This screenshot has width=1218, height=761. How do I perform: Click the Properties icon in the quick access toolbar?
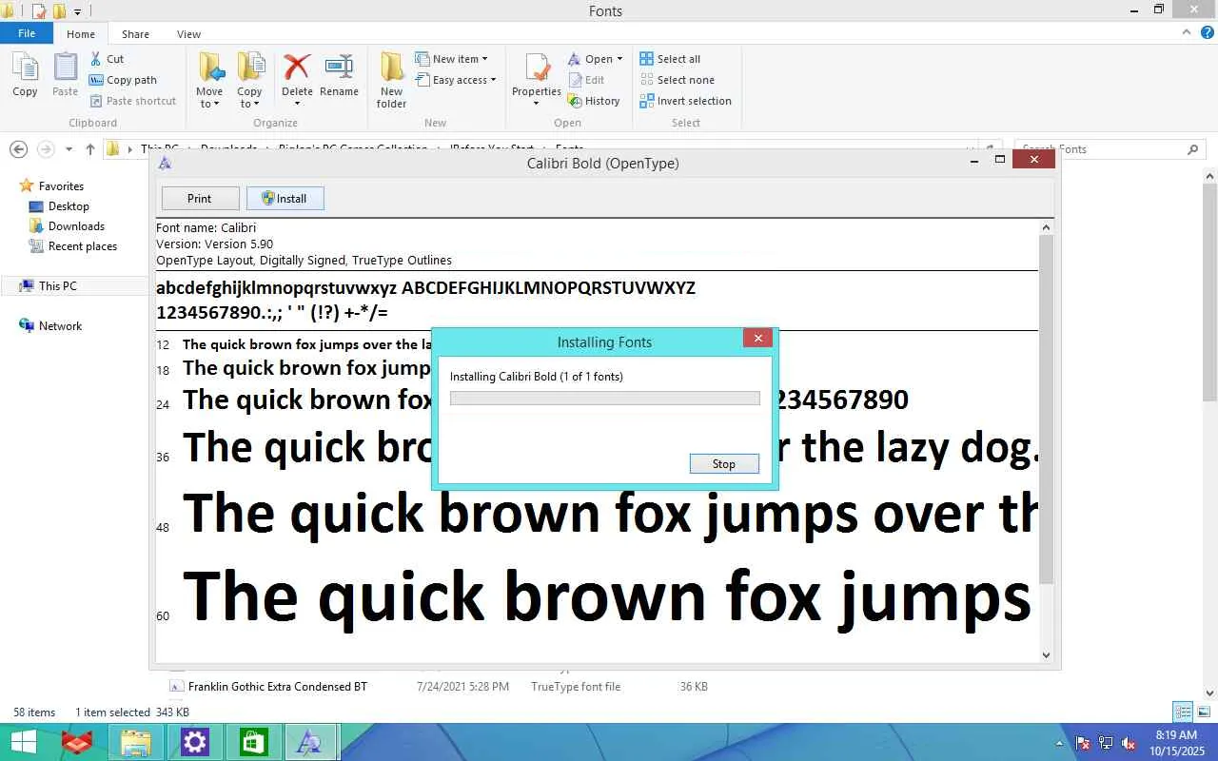coord(39,11)
